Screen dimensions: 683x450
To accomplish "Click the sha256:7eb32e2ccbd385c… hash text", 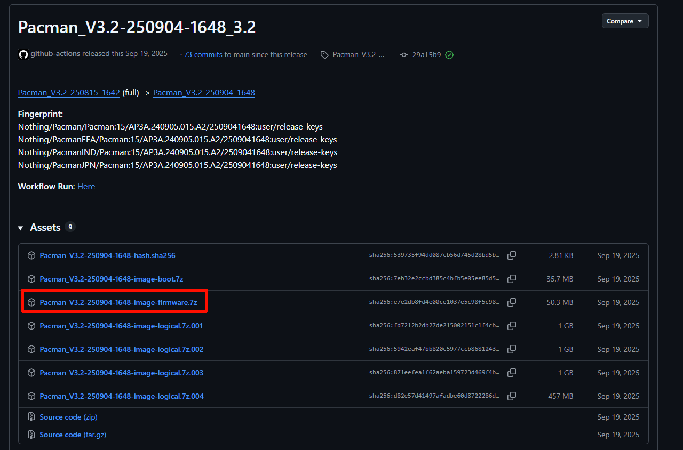I will point(434,279).
